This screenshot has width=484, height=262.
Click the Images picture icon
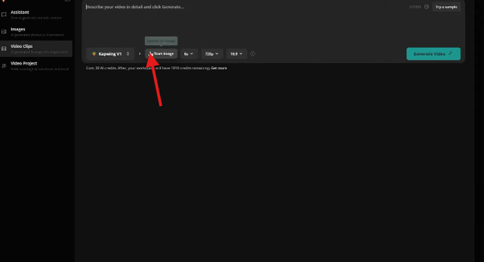[x=4, y=32]
